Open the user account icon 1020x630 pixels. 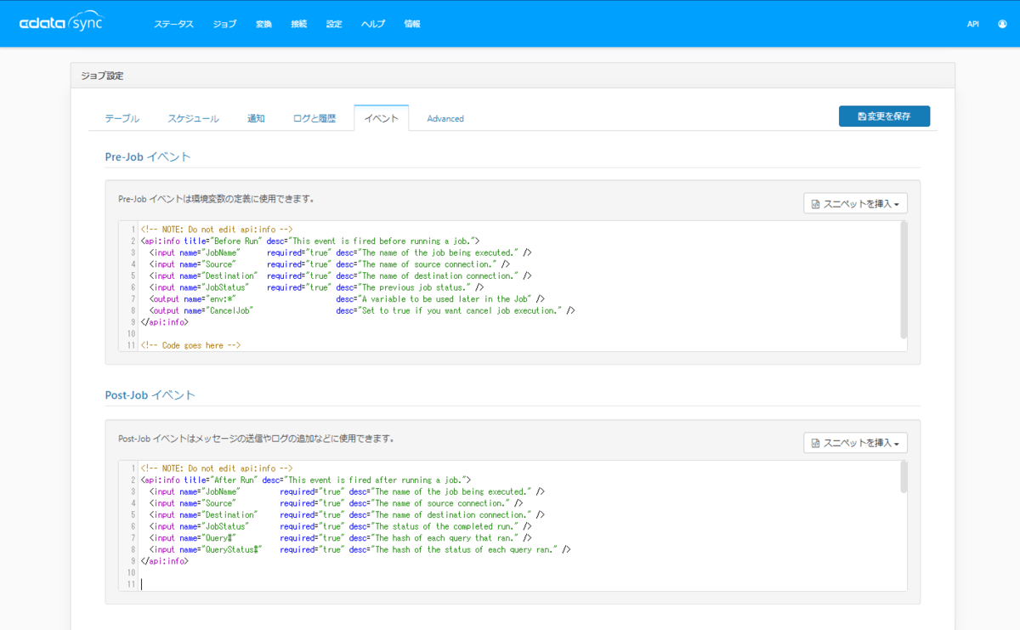pos(1002,24)
